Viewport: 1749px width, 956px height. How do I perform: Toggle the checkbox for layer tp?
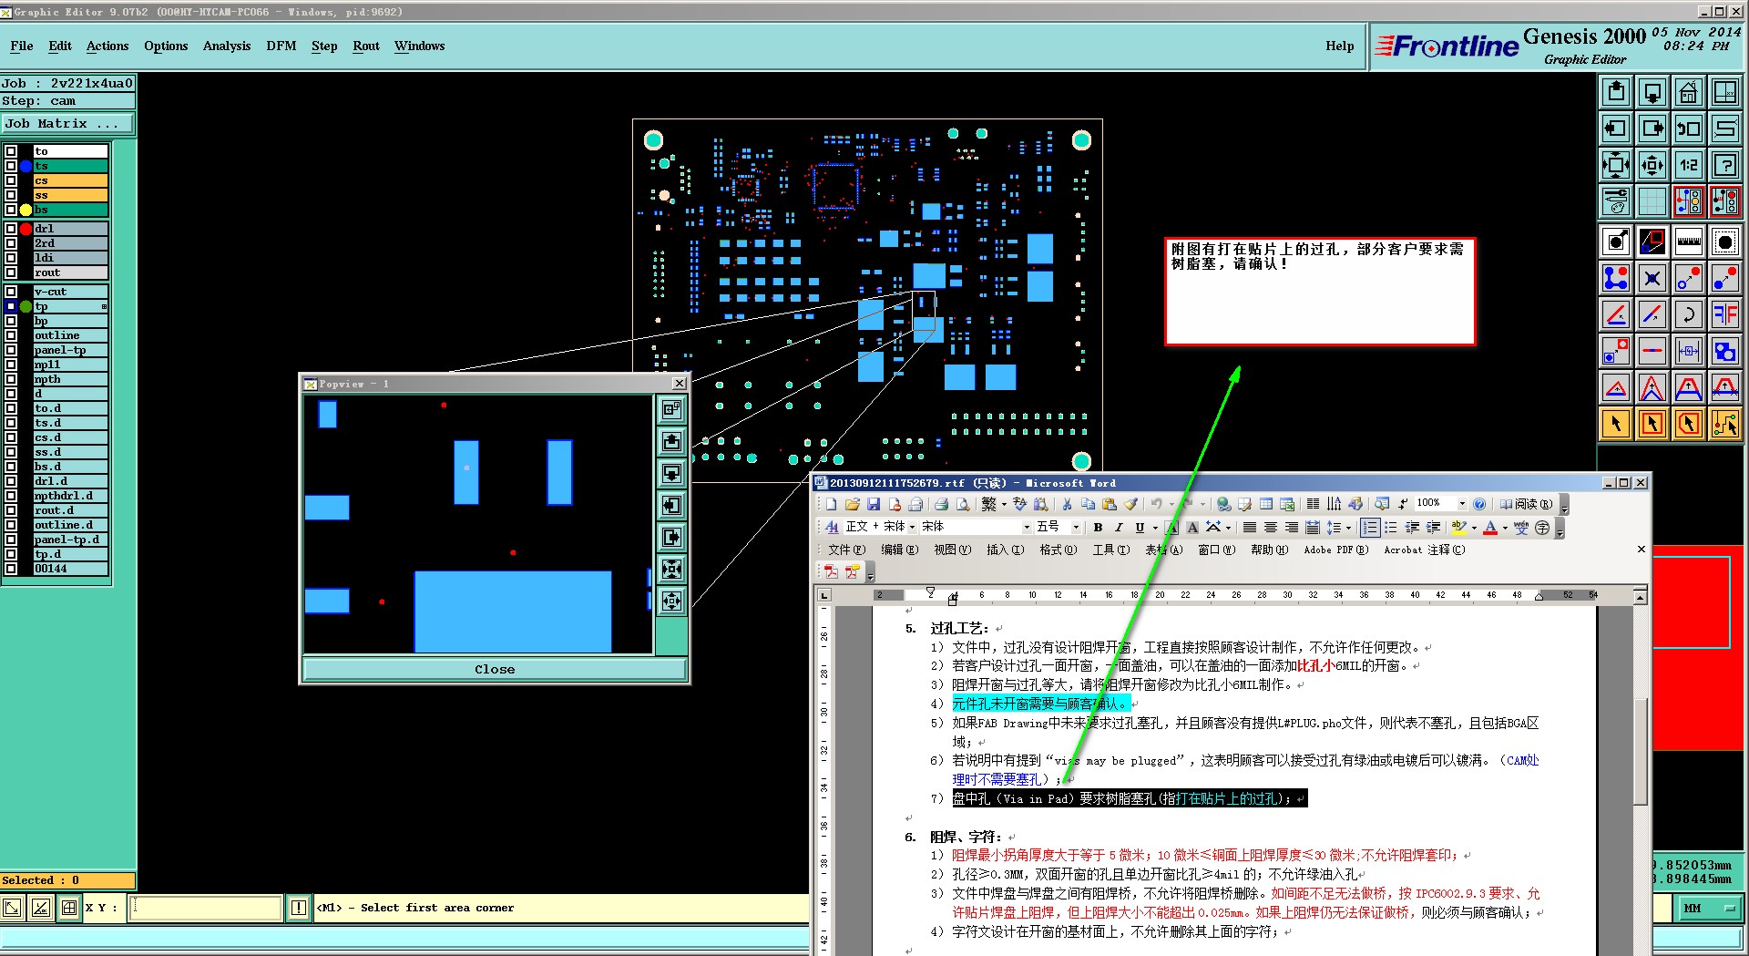pyautogui.click(x=11, y=306)
